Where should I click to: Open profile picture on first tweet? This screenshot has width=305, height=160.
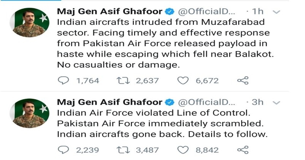(29, 22)
